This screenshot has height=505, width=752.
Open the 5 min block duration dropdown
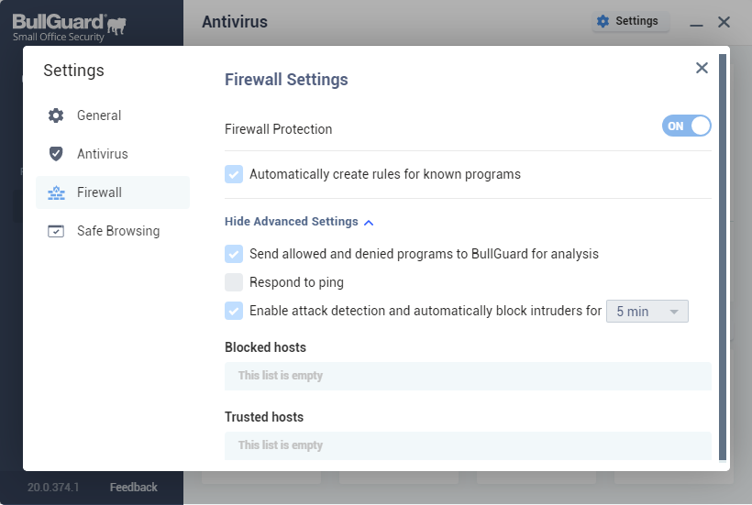point(647,312)
